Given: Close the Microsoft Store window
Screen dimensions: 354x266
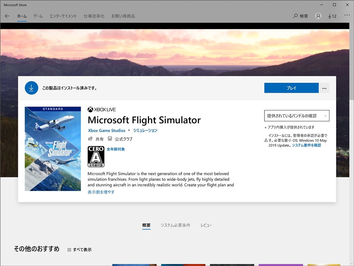Looking at the screenshot, I should coord(347,5).
